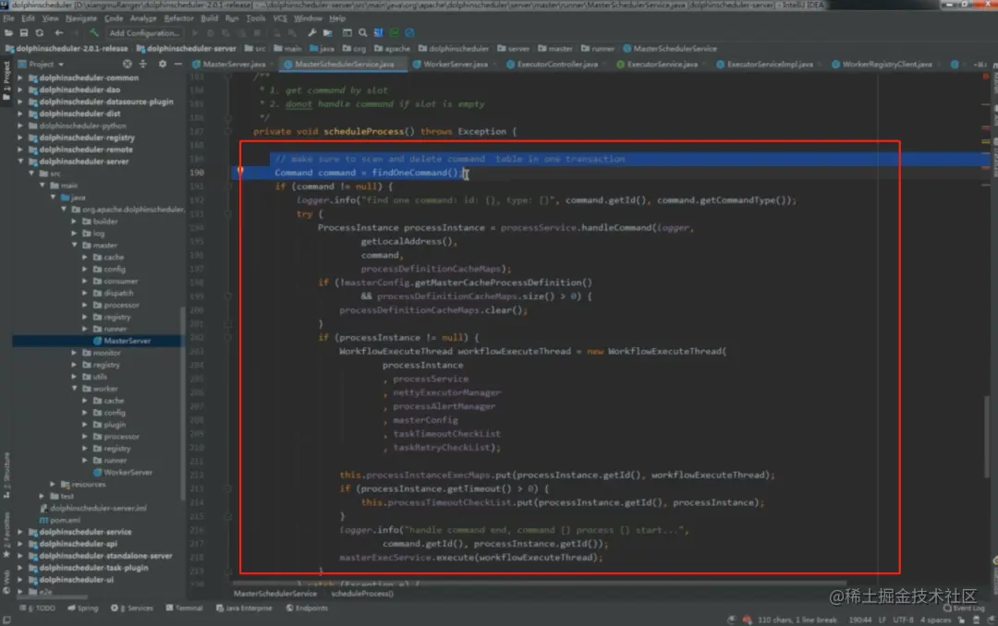Expand the monitor package folder
Viewport: 998px width, 626px height.
(75, 353)
